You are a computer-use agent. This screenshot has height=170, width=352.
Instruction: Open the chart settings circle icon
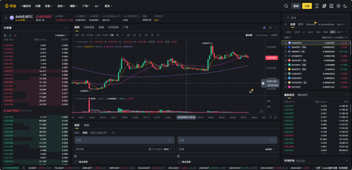(158, 35)
